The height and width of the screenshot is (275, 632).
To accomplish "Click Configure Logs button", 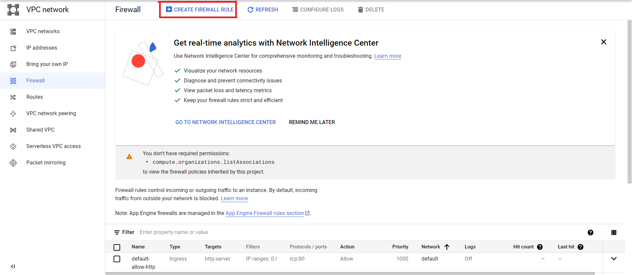I will tap(318, 10).
